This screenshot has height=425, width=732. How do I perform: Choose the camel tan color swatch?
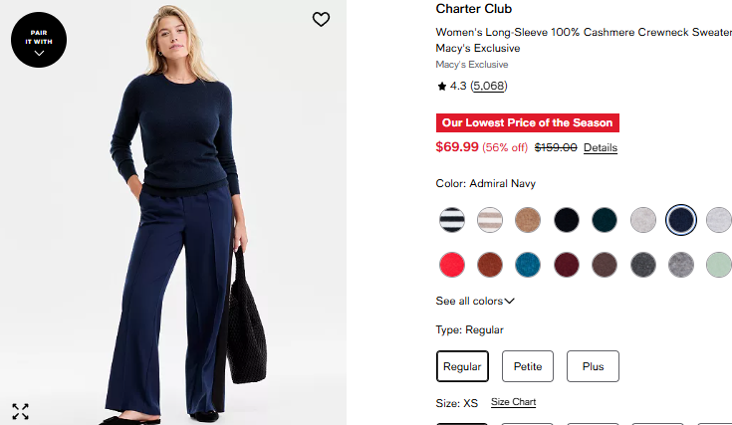pyautogui.click(x=528, y=220)
